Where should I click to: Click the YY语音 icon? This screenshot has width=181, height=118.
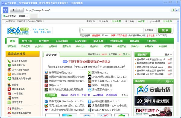pyautogui.click(x=9, y=85)
